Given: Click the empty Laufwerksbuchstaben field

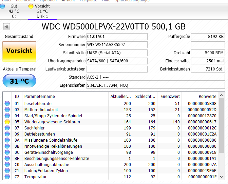Looking at the screenshot, I should [117, 69].
